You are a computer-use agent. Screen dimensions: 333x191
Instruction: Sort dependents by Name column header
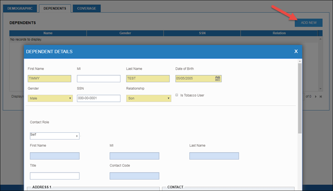pos(48,33)
